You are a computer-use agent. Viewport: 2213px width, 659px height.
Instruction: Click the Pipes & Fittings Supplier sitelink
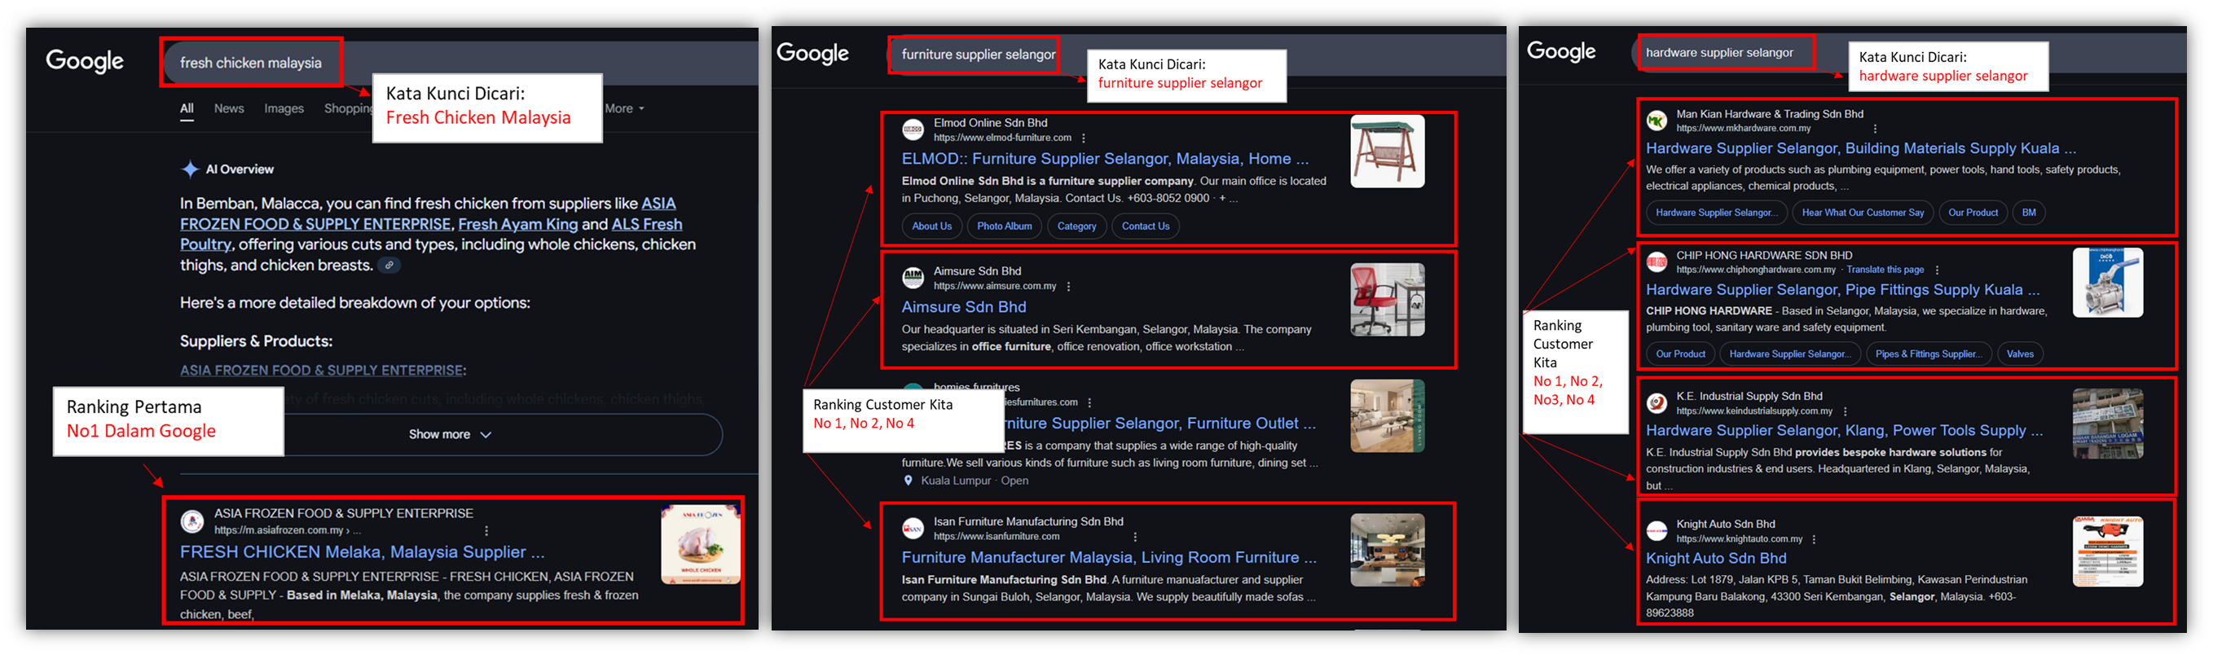pyautogui.click(x=1928, y=354)
